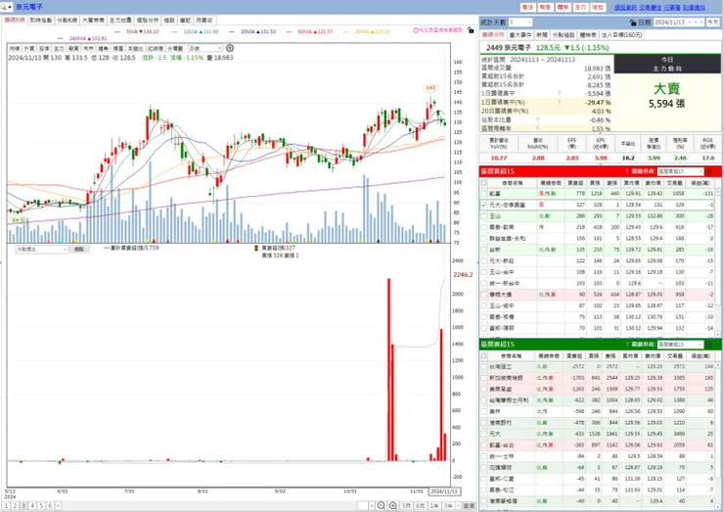Click the 2024/11/13 marker on the date axis
This screenshot has height=512, width=724.
click(444, 491)
